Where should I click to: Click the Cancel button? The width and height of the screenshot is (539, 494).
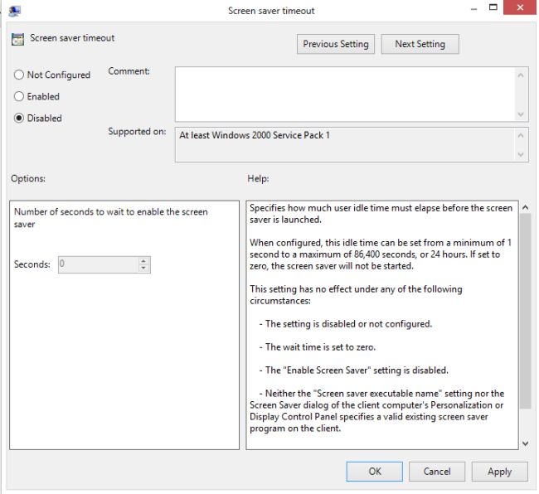point(437,472)
